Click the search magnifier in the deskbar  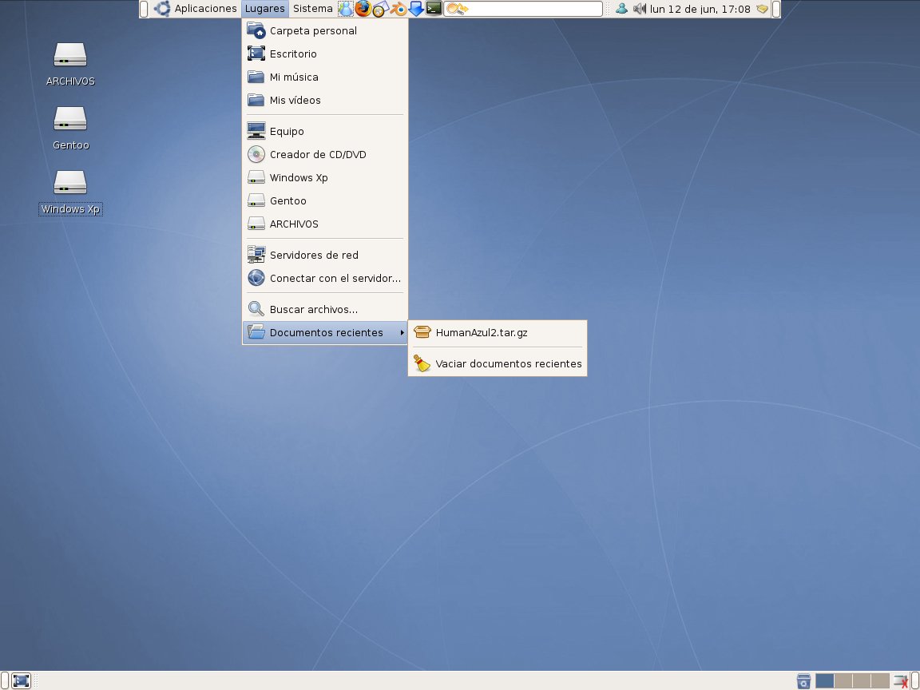457,9
